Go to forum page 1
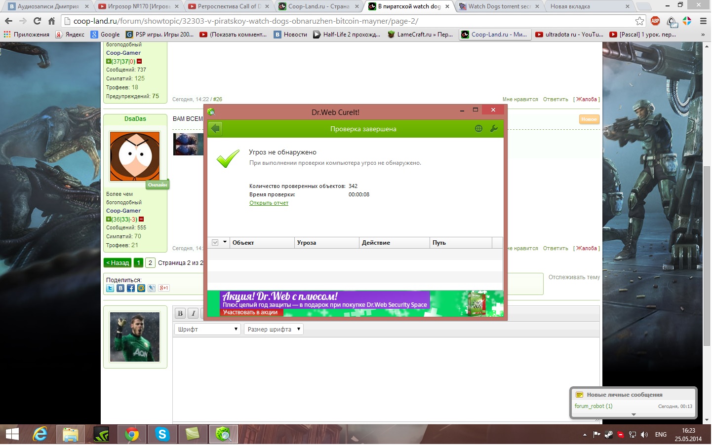713x445 pixels. point(139,263)
